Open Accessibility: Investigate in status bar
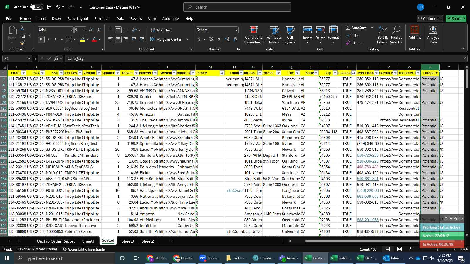470x264 pixels. [83, 249]
